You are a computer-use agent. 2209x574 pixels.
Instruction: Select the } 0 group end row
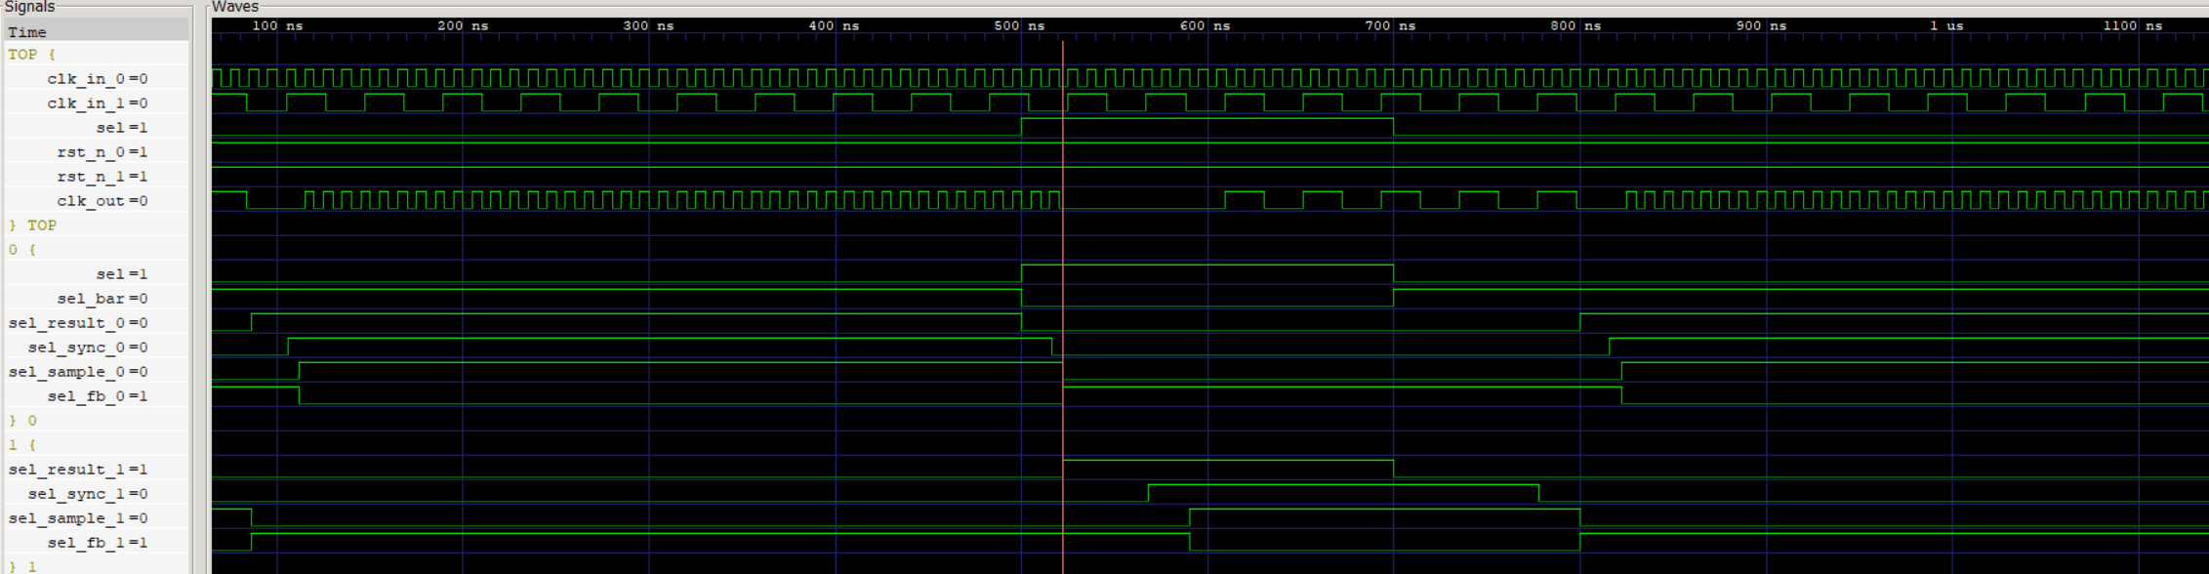coord(22,421)
